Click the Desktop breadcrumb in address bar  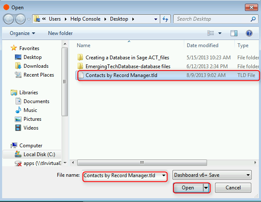119,19
